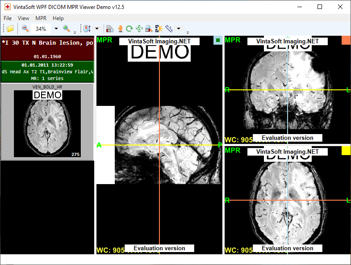Open the MPR menu

(41, 18)
